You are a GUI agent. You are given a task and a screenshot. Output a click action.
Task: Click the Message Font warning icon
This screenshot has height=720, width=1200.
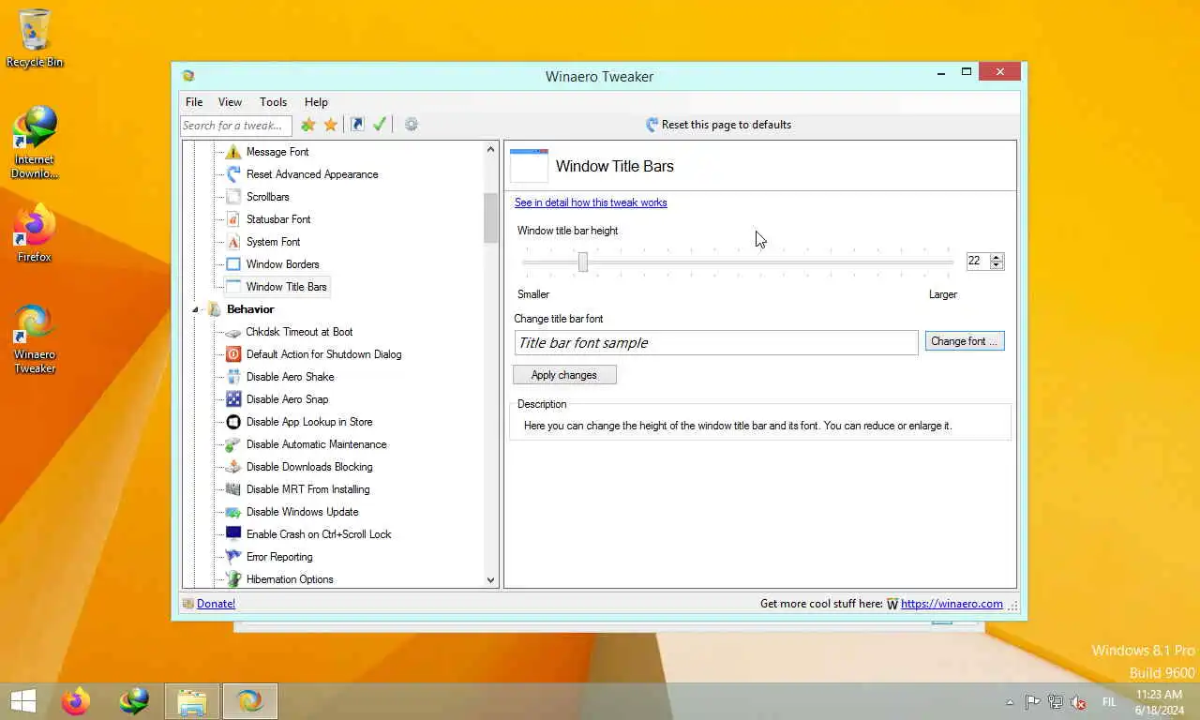click(233, 152)
